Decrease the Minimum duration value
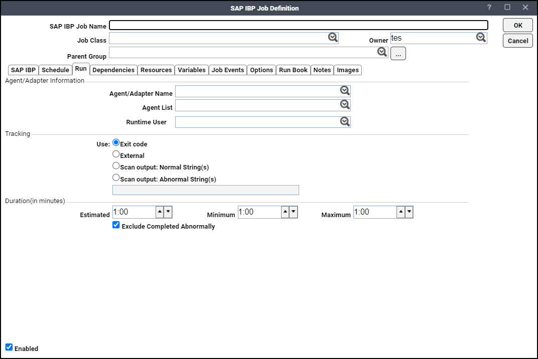The image size is (538, 359). pos(293,212)
